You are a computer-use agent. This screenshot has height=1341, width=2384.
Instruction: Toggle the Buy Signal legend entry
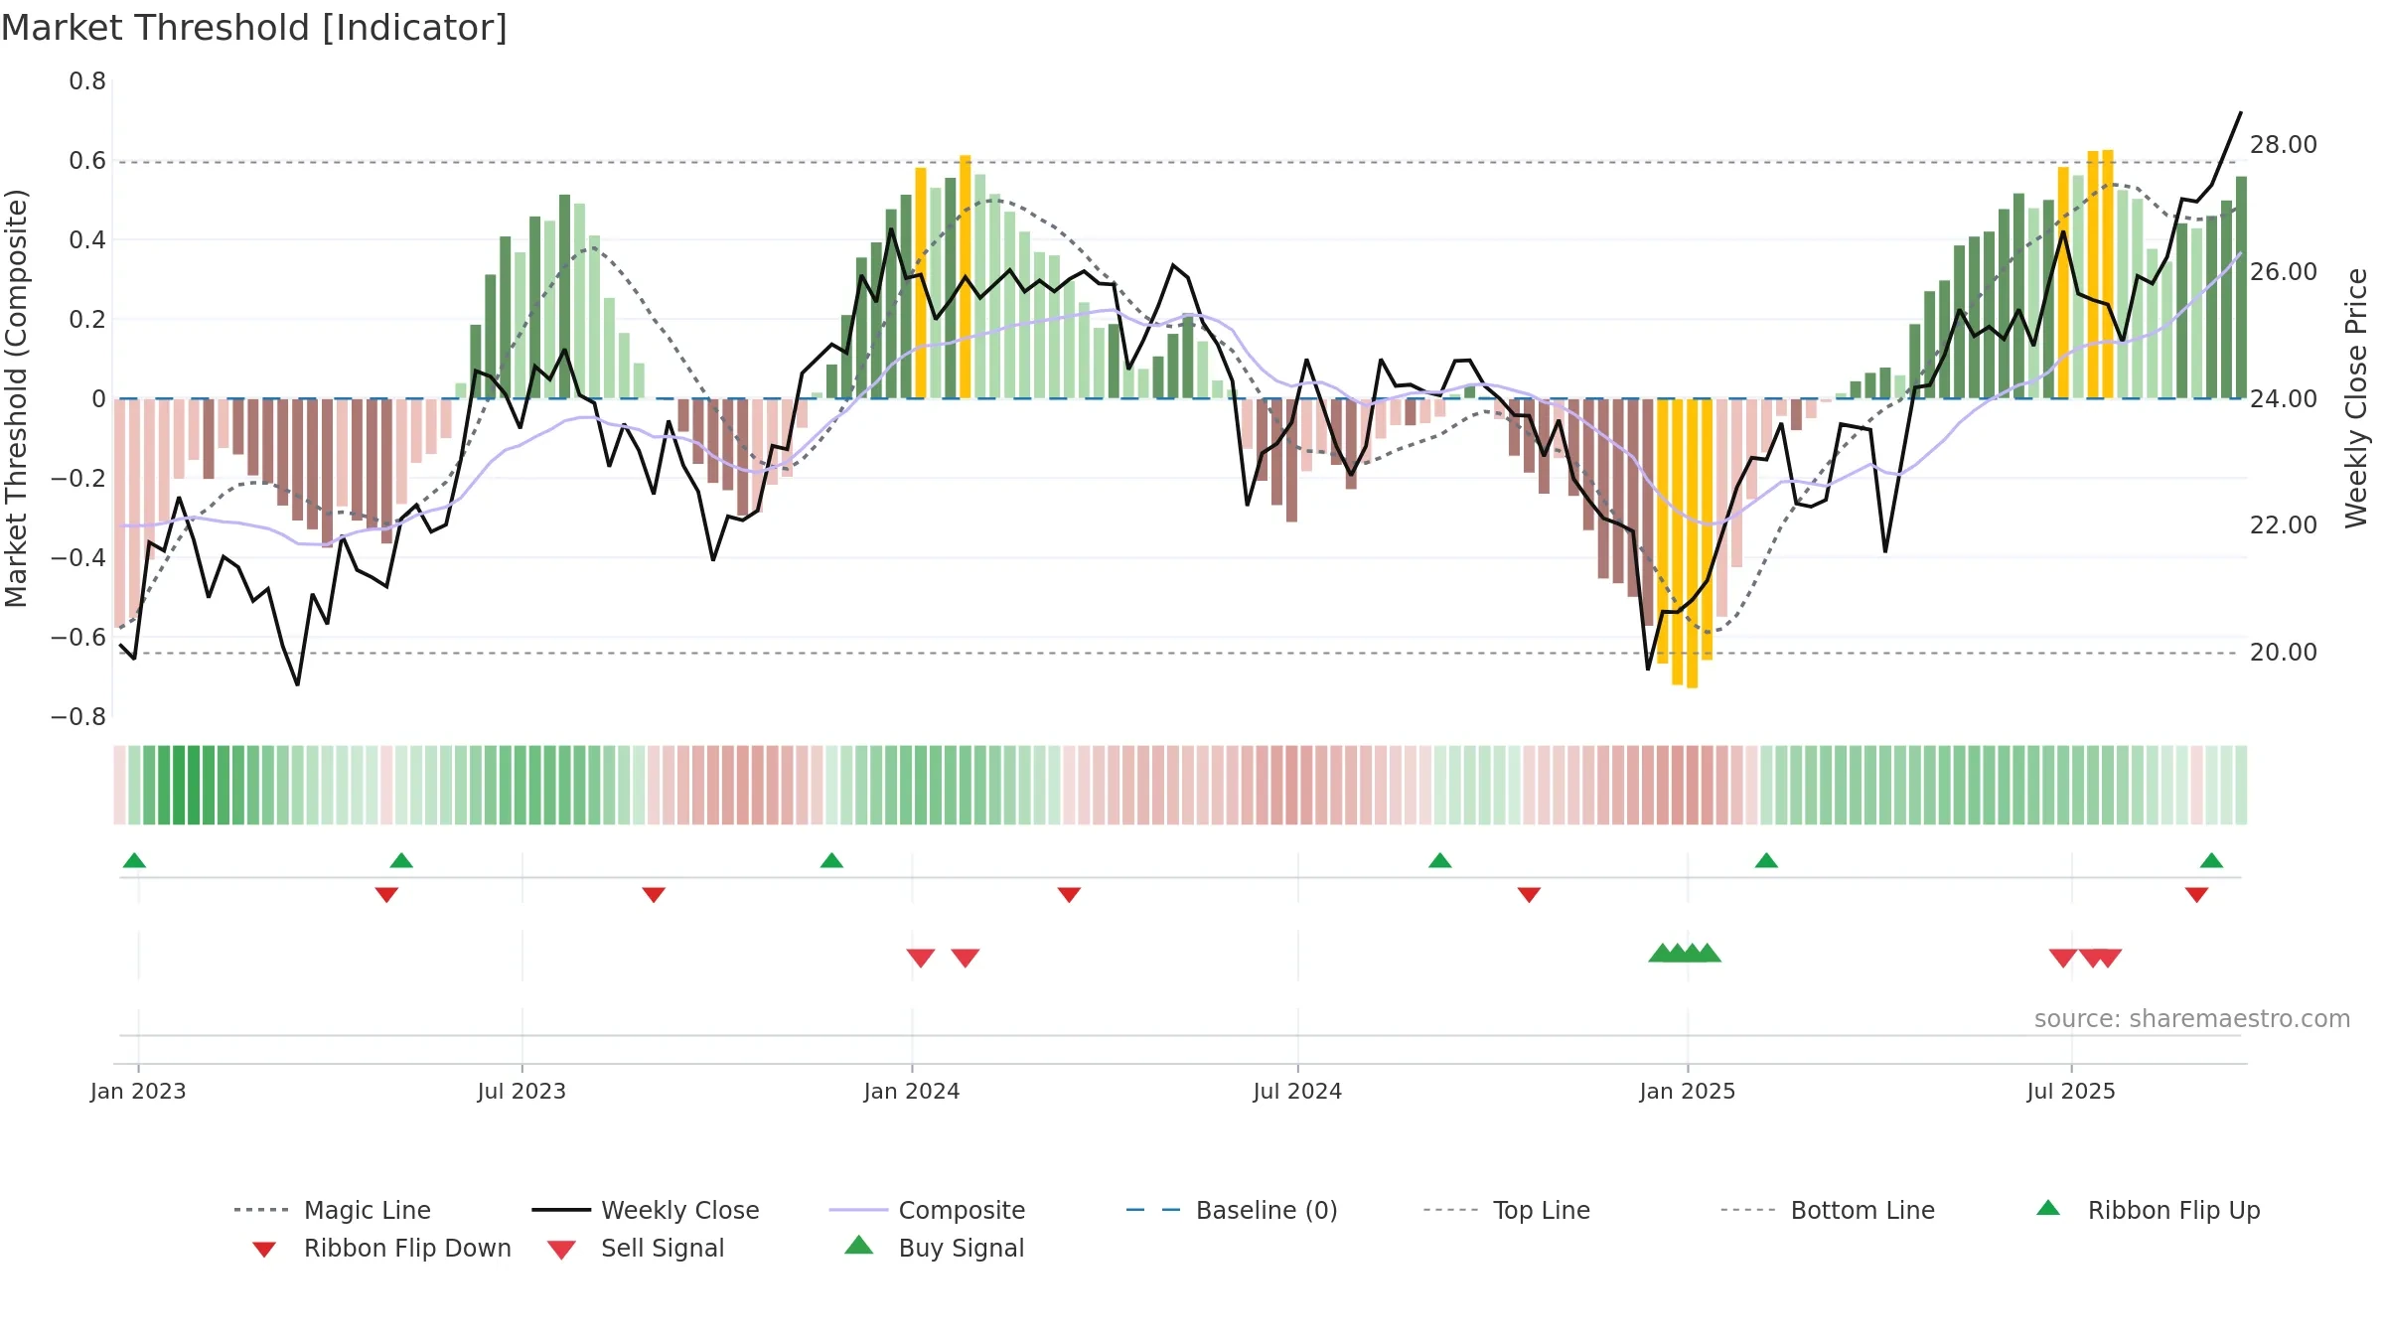click(935, 1249)
